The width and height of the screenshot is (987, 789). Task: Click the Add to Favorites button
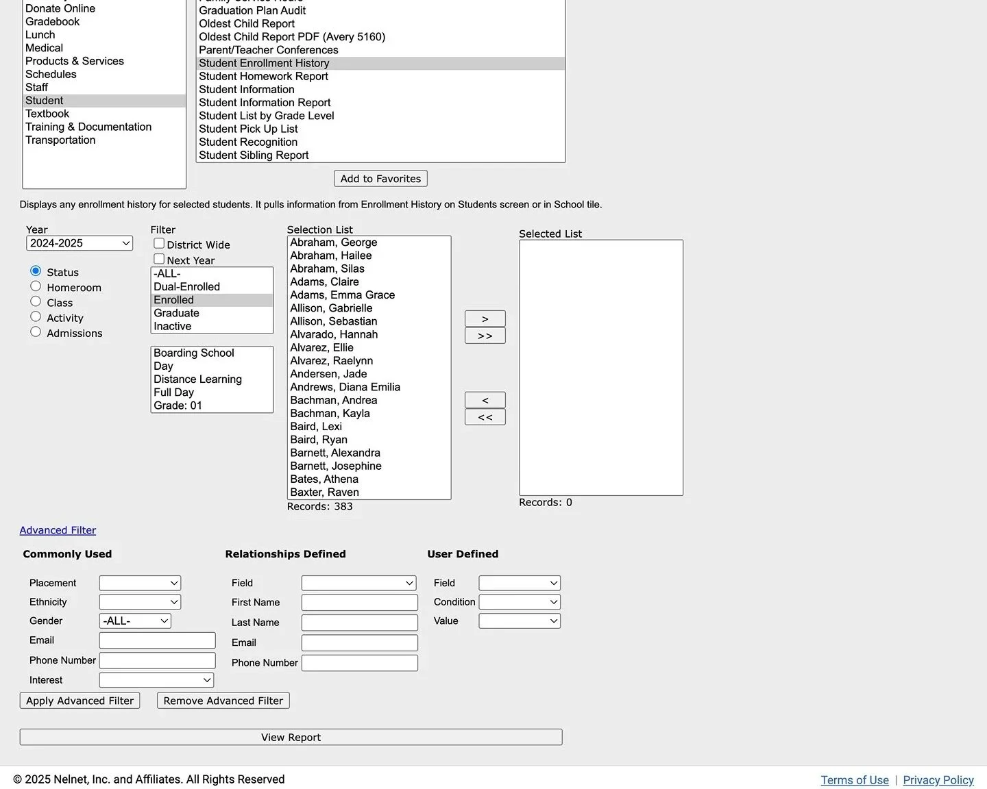(x=380, y=178)
